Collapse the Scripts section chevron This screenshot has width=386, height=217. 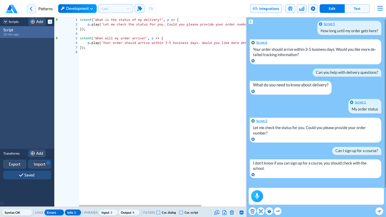pyautogui.click(x=5, y=22)
